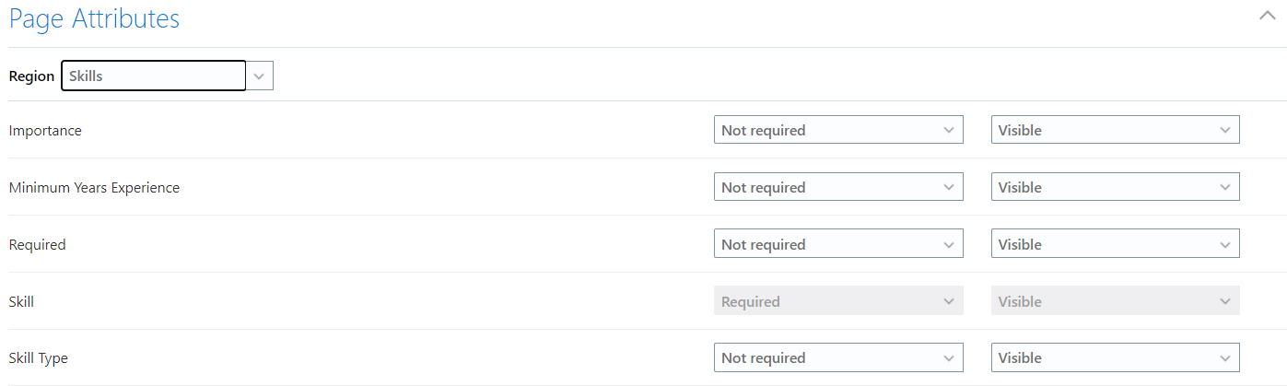Click the Region field label

point(31,76)
